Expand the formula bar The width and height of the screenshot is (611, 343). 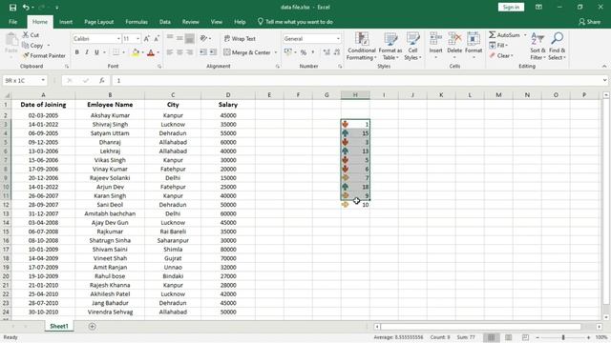click(x=604, y=80)
